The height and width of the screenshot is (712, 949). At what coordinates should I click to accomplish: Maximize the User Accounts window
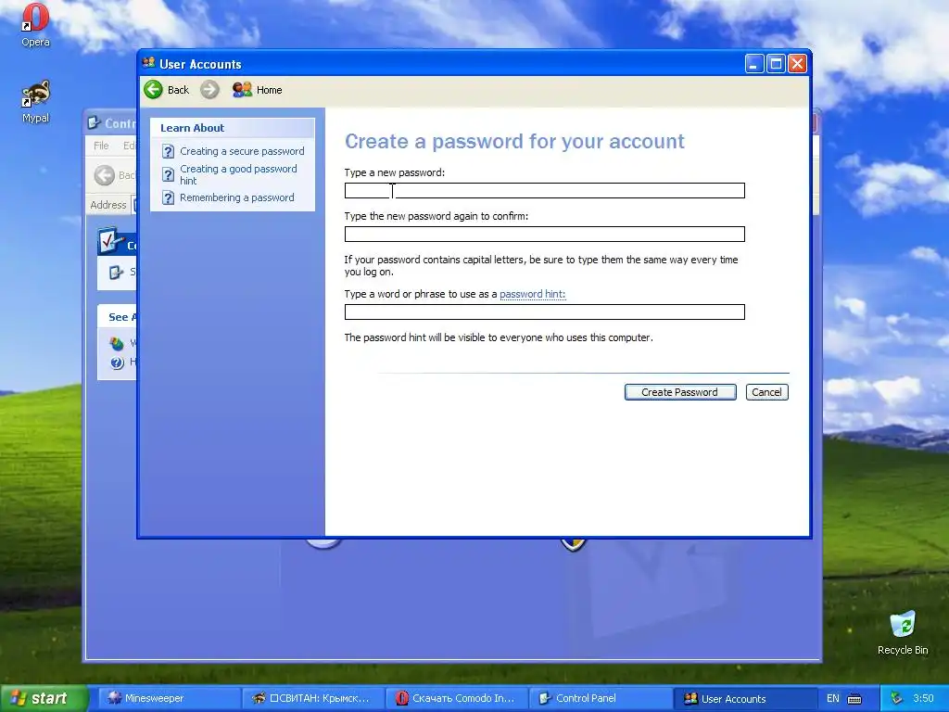pos(776,64)
